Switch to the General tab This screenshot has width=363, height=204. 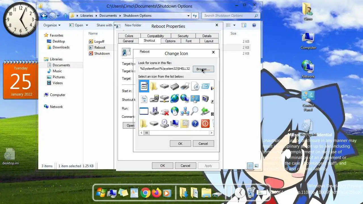pos(128,41)
